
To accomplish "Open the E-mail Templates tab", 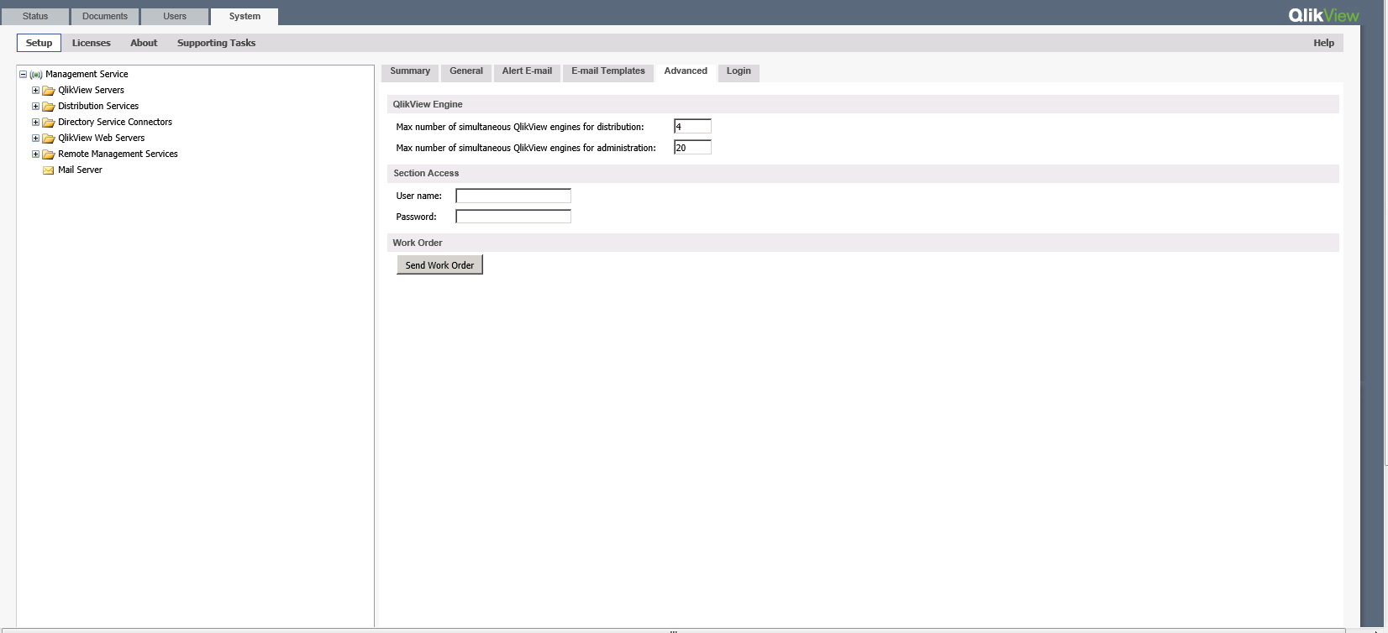I will tap(608, 72).
